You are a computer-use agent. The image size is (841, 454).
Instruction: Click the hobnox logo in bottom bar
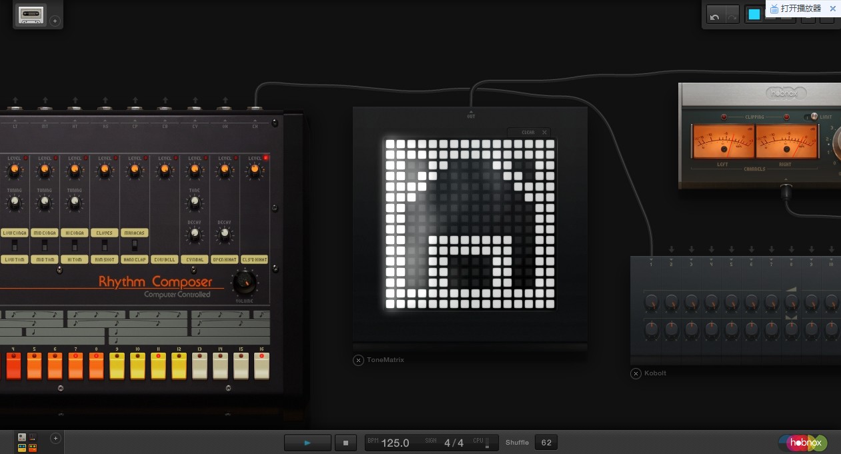coord(802,442)
